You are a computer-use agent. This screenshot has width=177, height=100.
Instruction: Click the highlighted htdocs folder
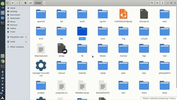pos(82,31)
